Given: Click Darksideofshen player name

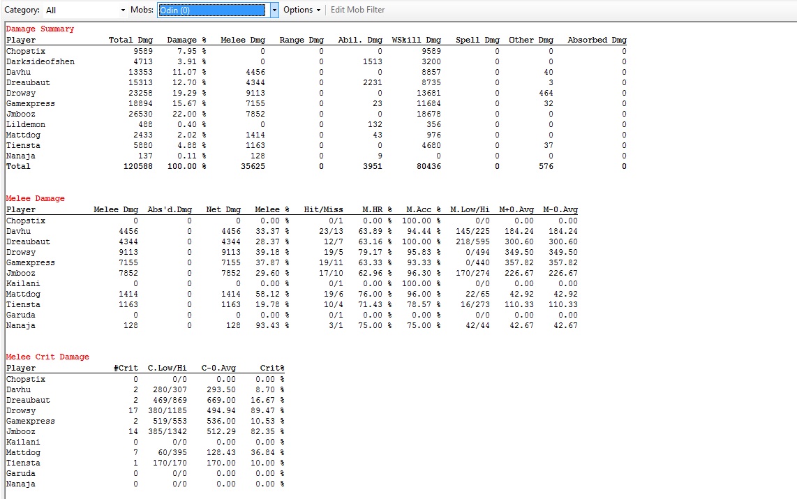Looking at the screenshot, I should coord(40,62).
